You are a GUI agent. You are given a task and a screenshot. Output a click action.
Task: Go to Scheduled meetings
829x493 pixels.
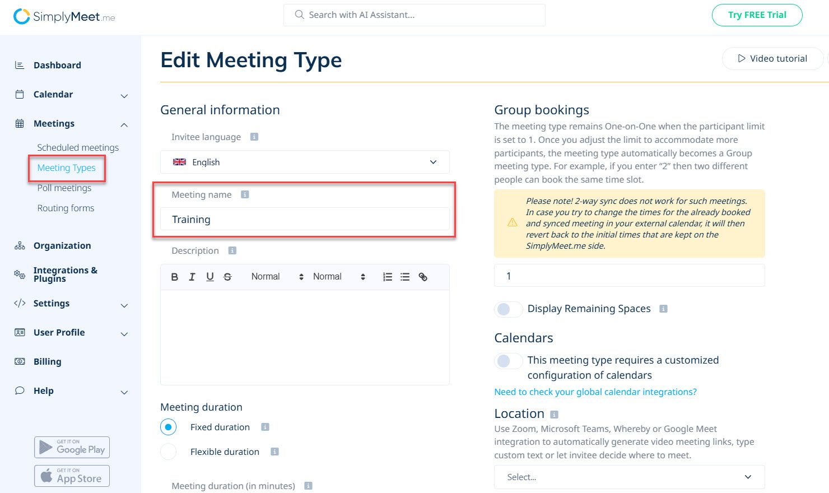pos(78,147)
